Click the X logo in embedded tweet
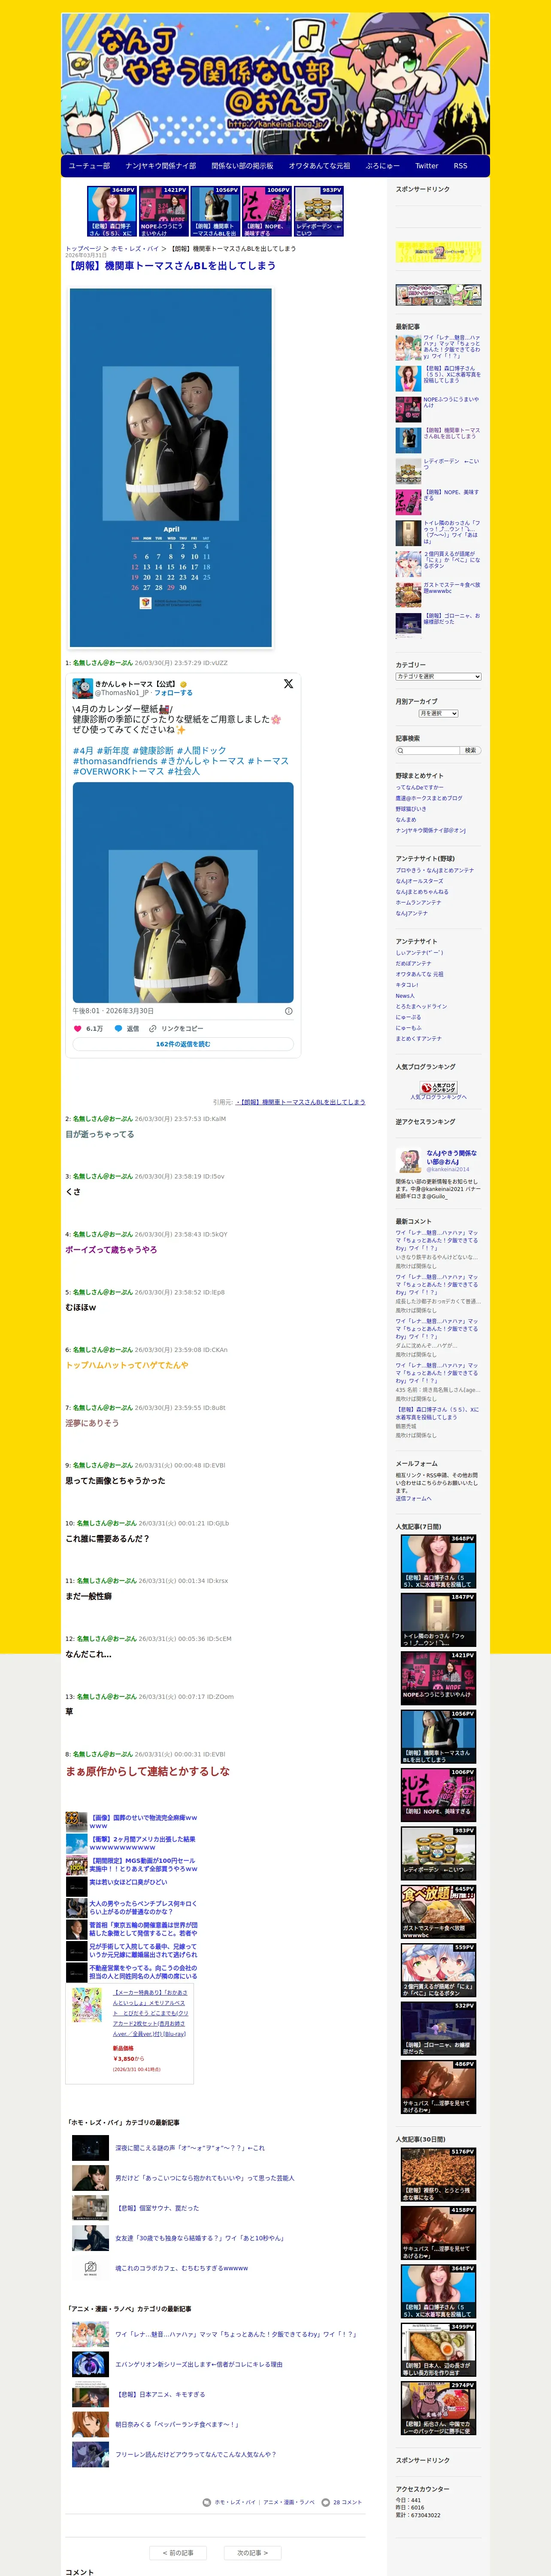This screenshot has width=551, height=2576. point(288,684)
